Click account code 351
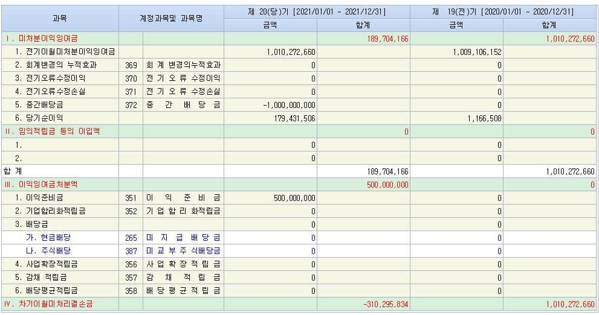This screenshot has width=599, height=315. tap(131, 198)
